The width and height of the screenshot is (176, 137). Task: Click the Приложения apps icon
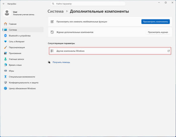[5, 53]
